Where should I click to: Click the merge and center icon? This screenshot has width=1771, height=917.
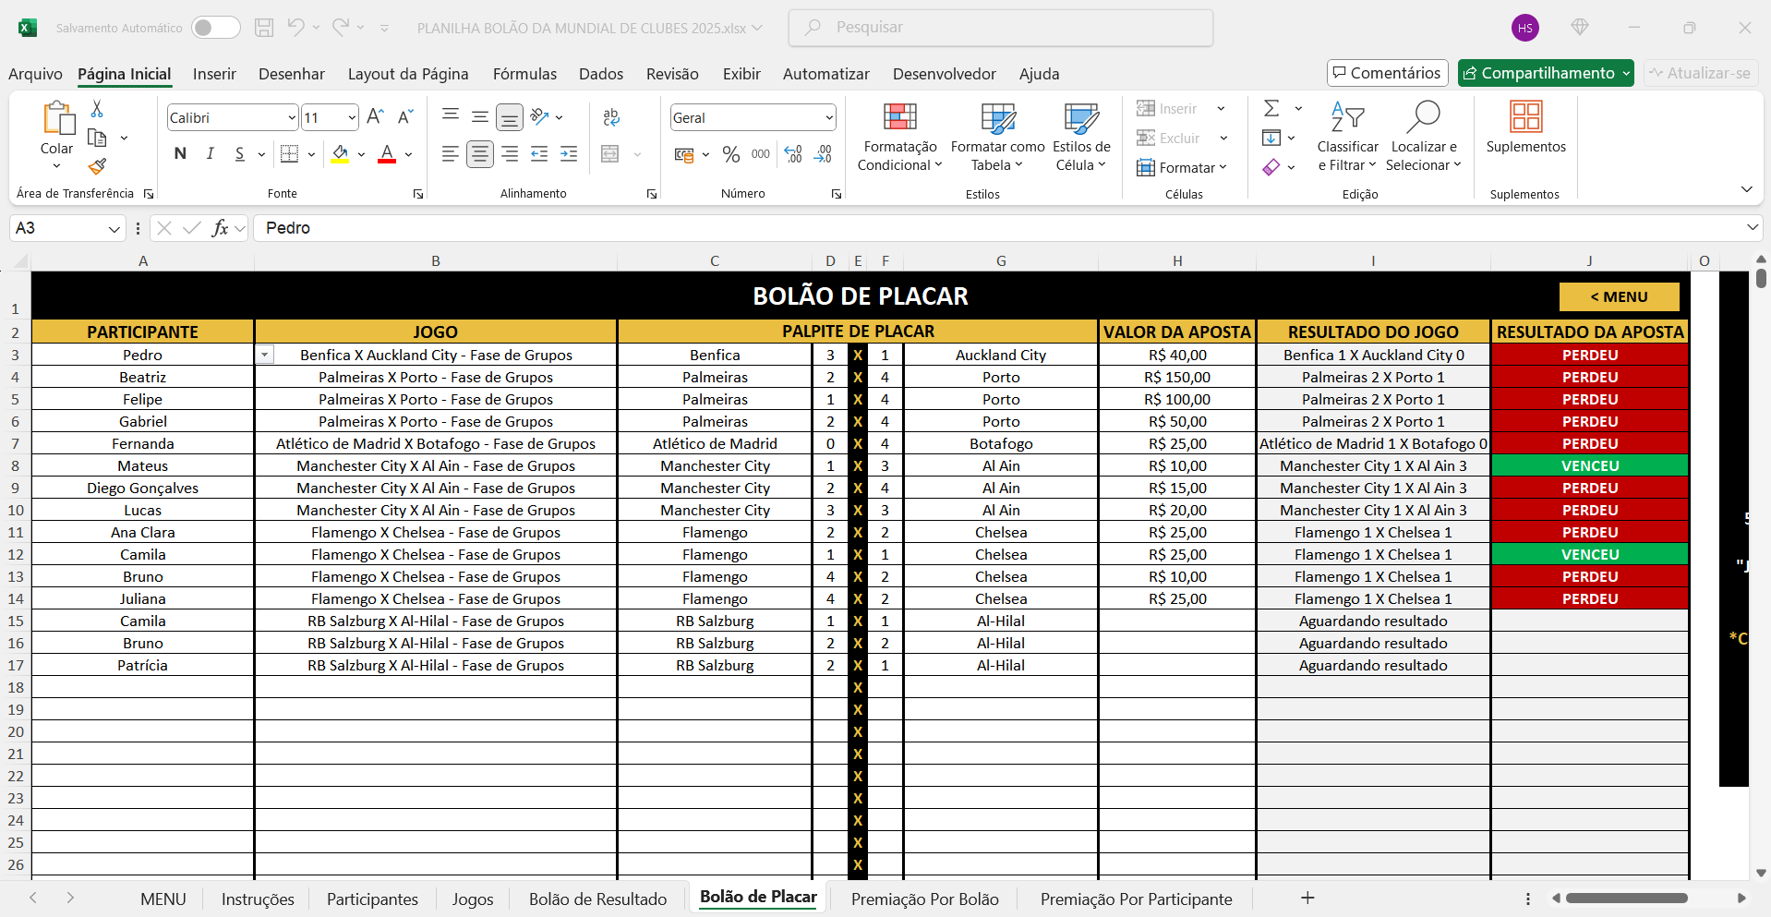point(610,154)
